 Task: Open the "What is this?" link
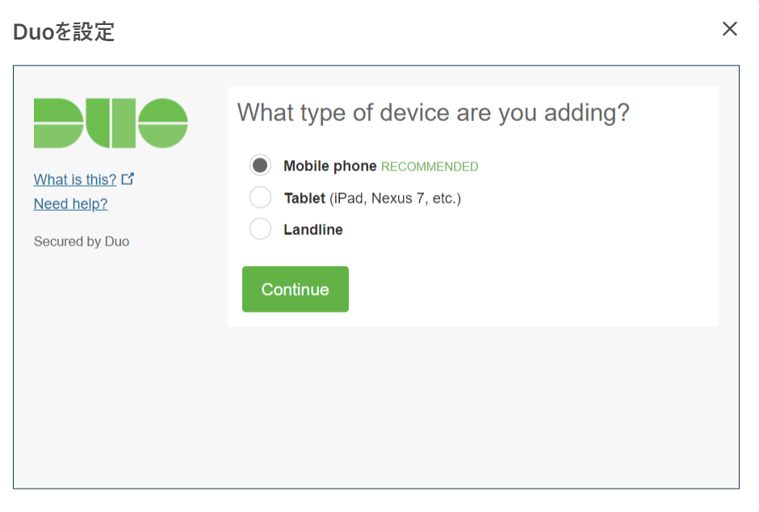[75, 179]
